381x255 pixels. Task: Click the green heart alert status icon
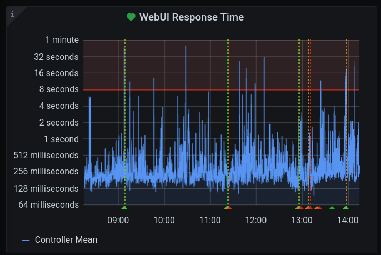coord(131,17)
